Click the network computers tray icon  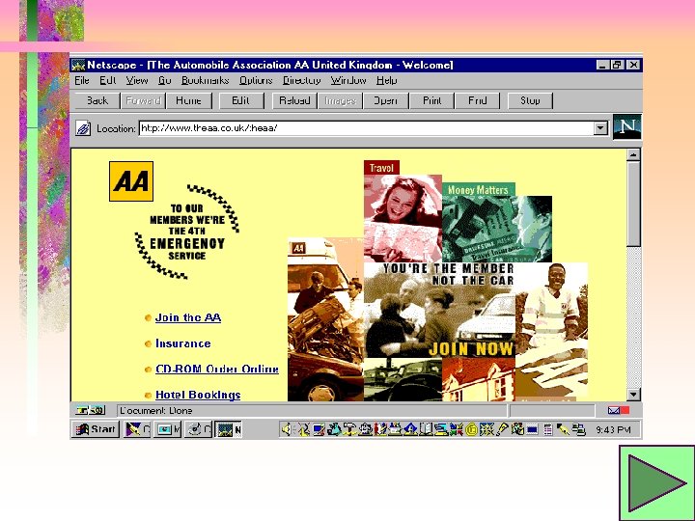pyautogui.click(x=578, y=429)
